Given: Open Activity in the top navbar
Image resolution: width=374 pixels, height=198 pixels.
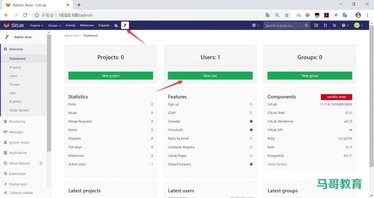Looking at the screenshot, I should coord(70,25).
